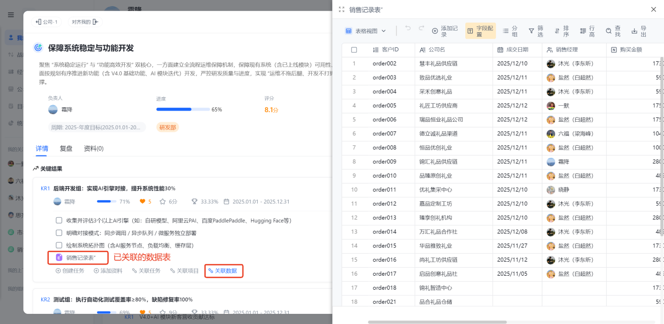Click 关联项目 link under KR1
The height and width of the screenshot is (324, 664).
pyautogui.click(x=185, y=271)
